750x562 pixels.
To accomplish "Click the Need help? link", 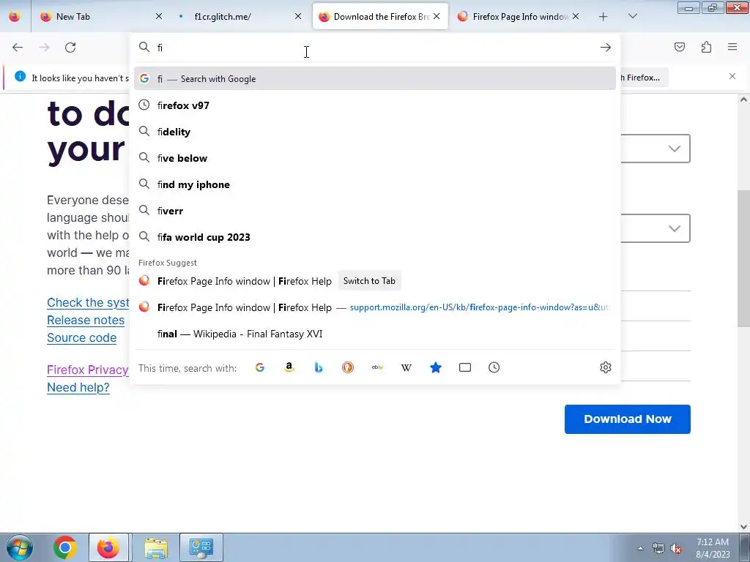I will click(x=78, y=387).
